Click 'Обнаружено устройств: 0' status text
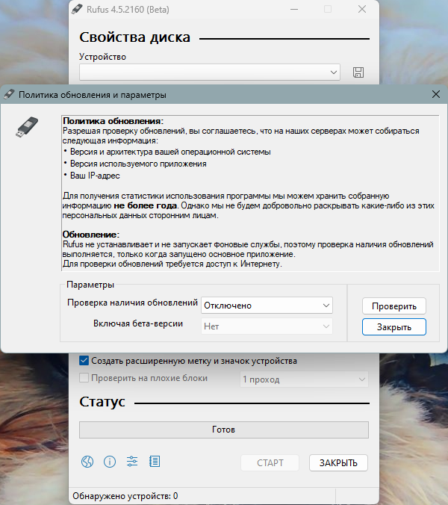 125,495
